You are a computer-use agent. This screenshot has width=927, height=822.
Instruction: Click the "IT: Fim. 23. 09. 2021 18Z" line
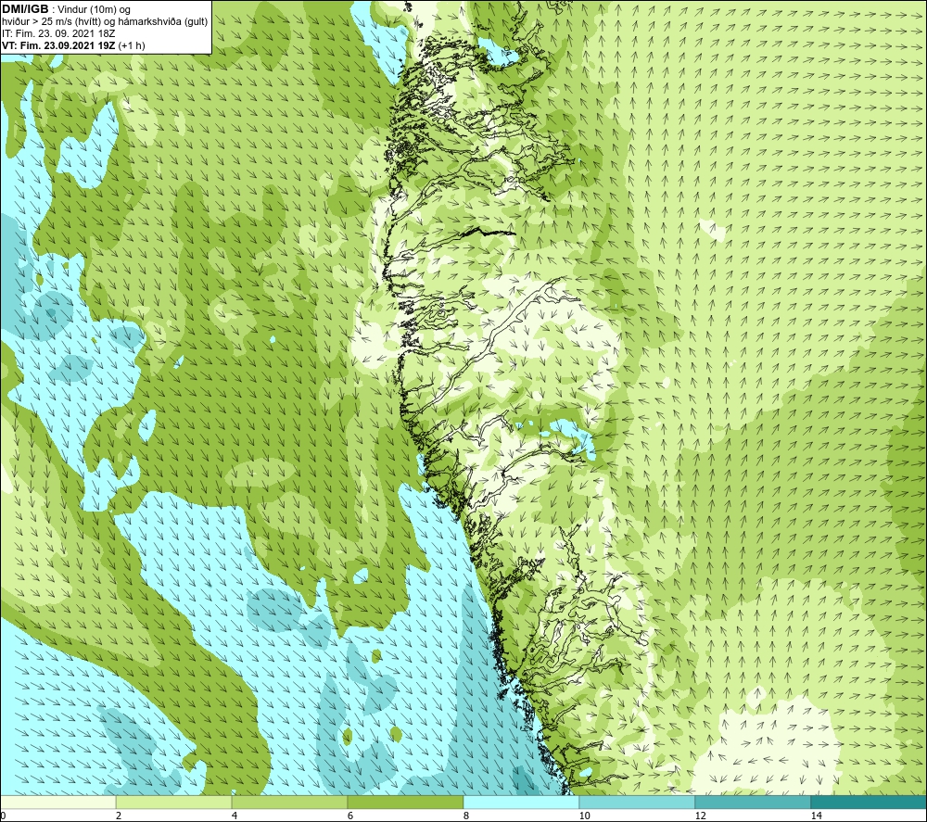[58, 33]
